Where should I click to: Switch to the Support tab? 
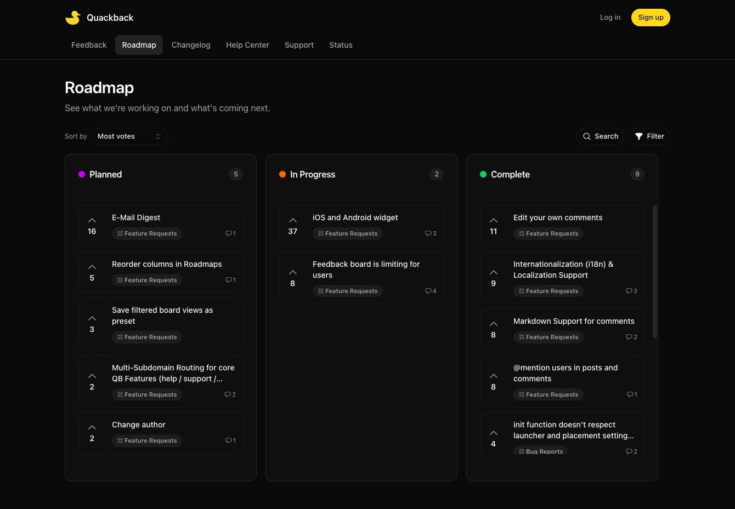click(299, 45)
